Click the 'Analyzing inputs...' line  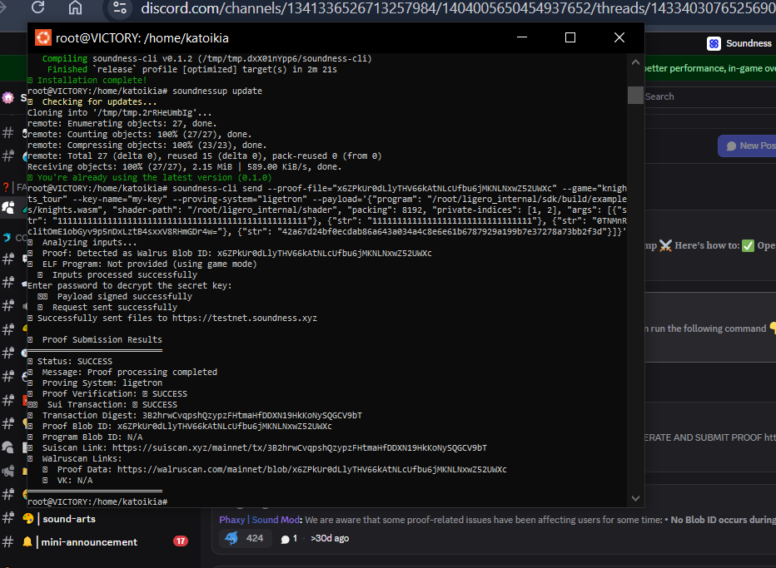(x=82, y=243)
